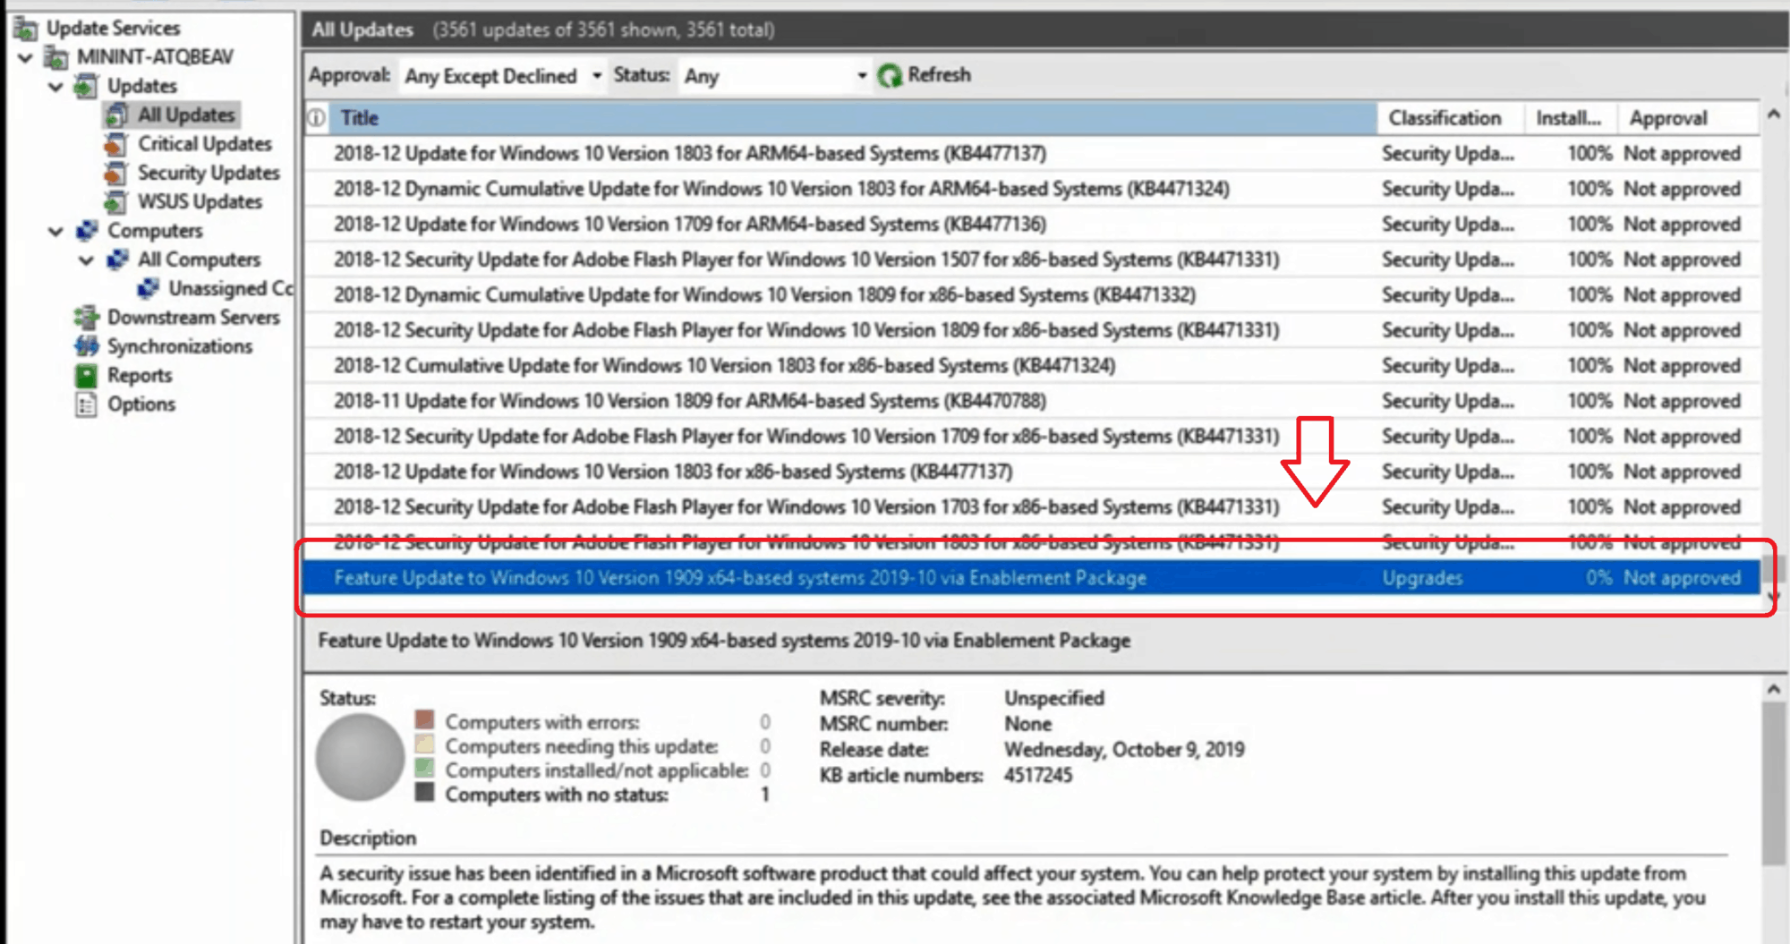The height and width of the screenshot is (944, 1790).
Task: Select Dynamic Cumulative Update KB4471324 ARM64 row
Action: [x=1031, y=189]
